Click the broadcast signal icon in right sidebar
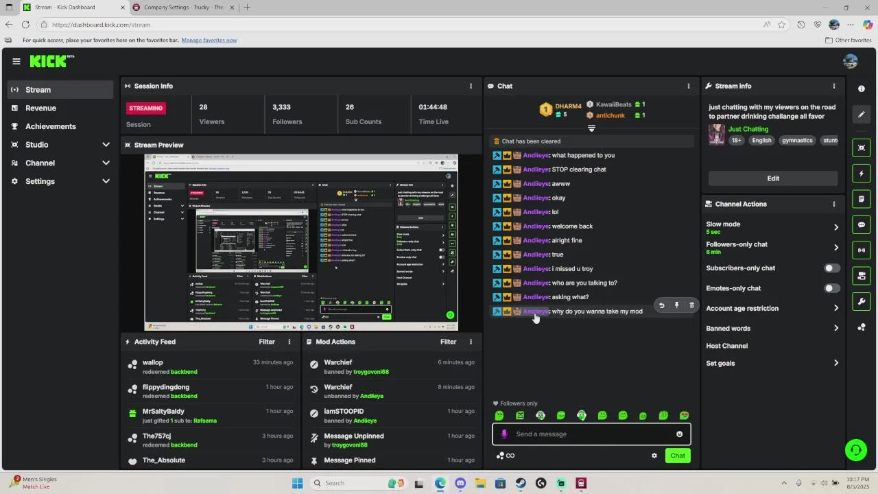Viewport: 878px width, 494px height. pos(862,250)
